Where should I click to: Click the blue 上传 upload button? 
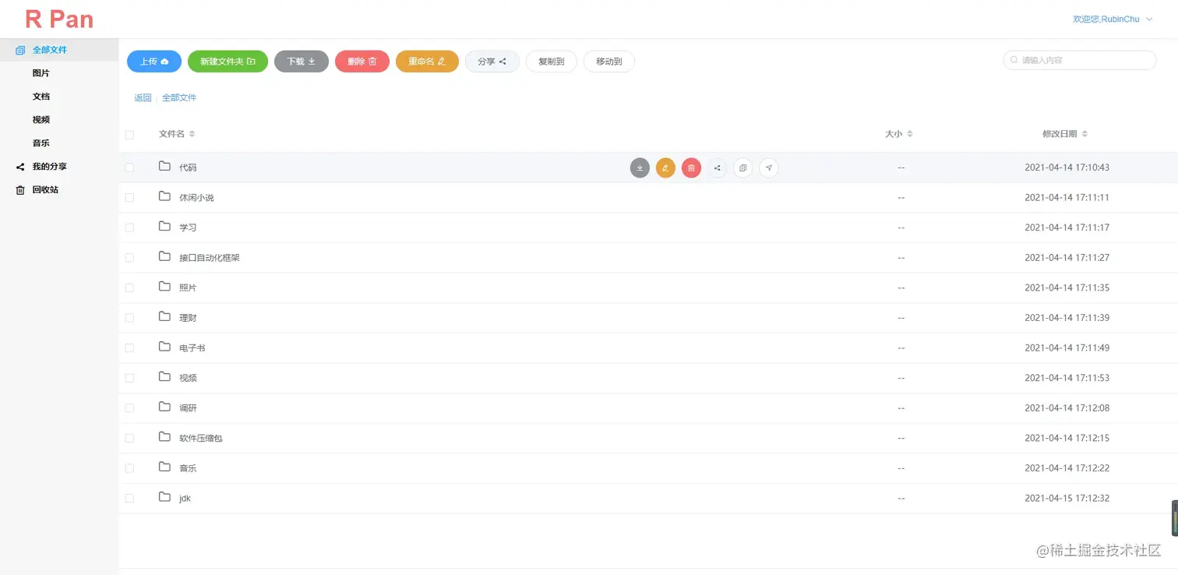(154, 62)
